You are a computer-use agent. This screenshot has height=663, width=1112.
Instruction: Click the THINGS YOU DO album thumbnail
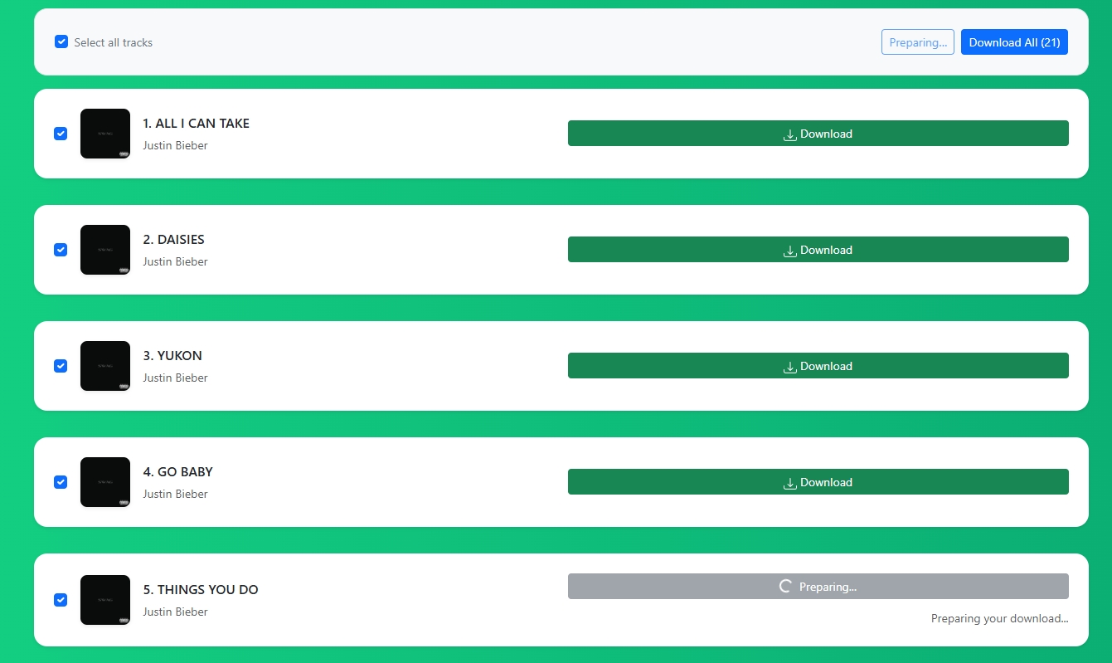tap(104, 599)
